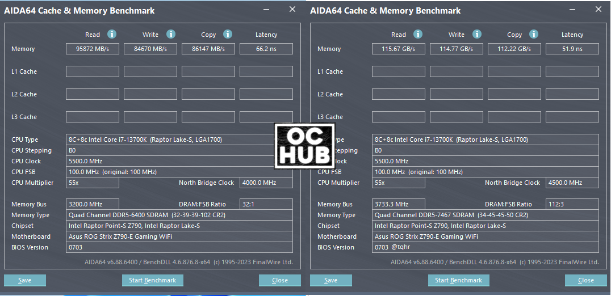Click the DDR5-7467 Memory Type field

[x=486, y=215]
